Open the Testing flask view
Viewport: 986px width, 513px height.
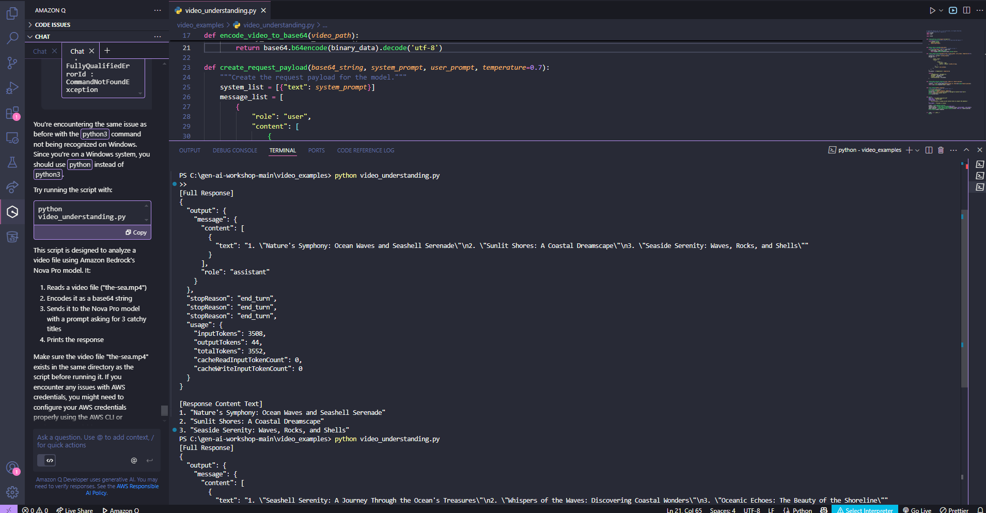(x=12, y=162)
